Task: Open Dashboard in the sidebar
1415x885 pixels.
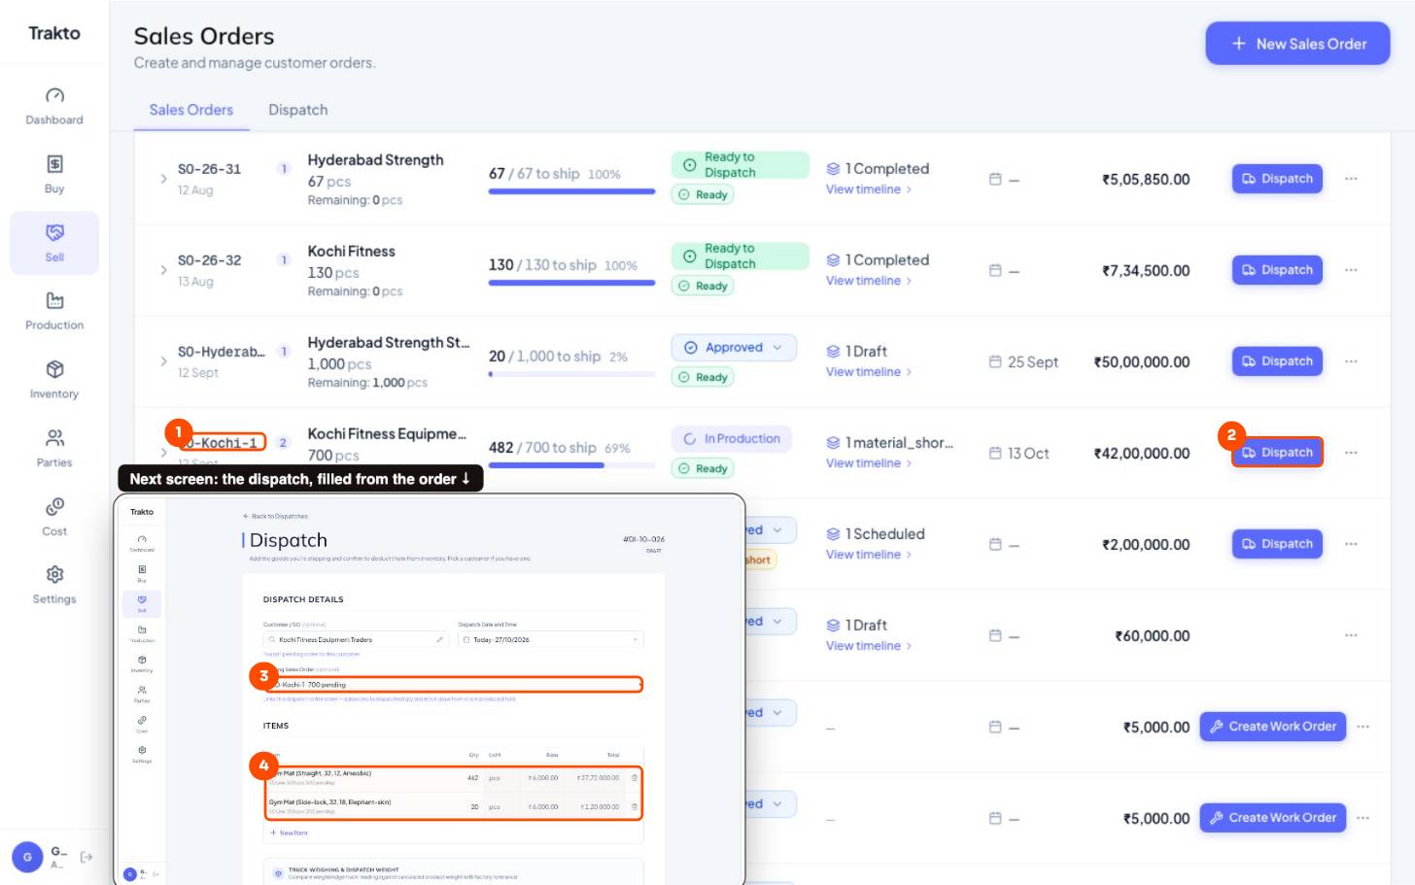Action: point(54,107)
